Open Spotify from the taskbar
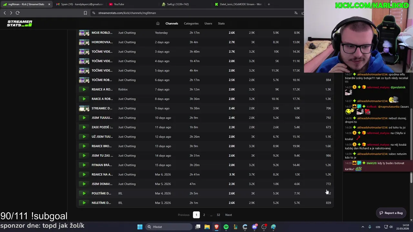This screenshot has height=232, width=413. point(226,227)
